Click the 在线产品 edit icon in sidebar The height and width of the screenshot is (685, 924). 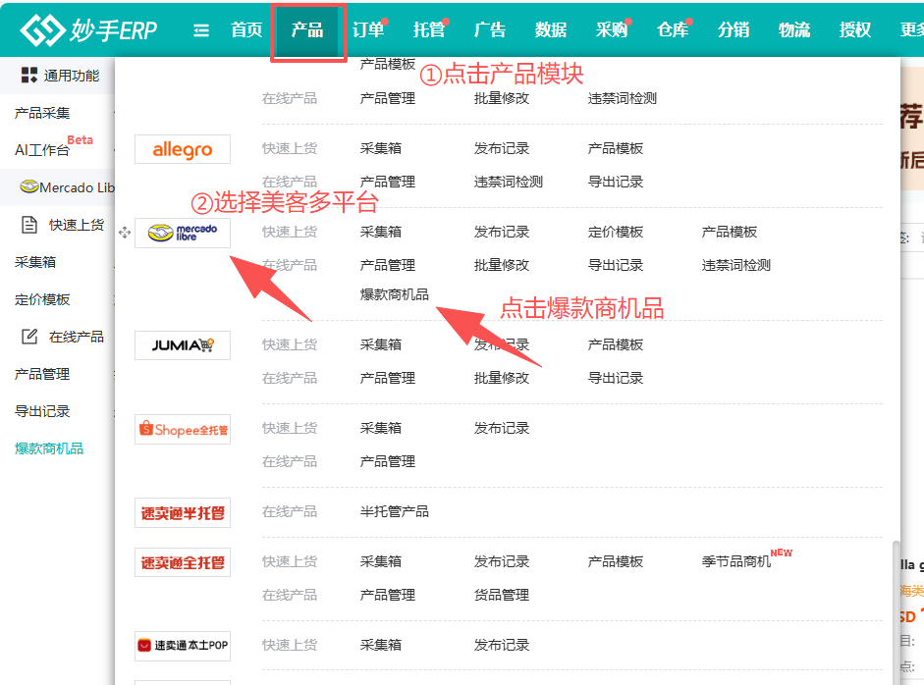coord(28,337)
